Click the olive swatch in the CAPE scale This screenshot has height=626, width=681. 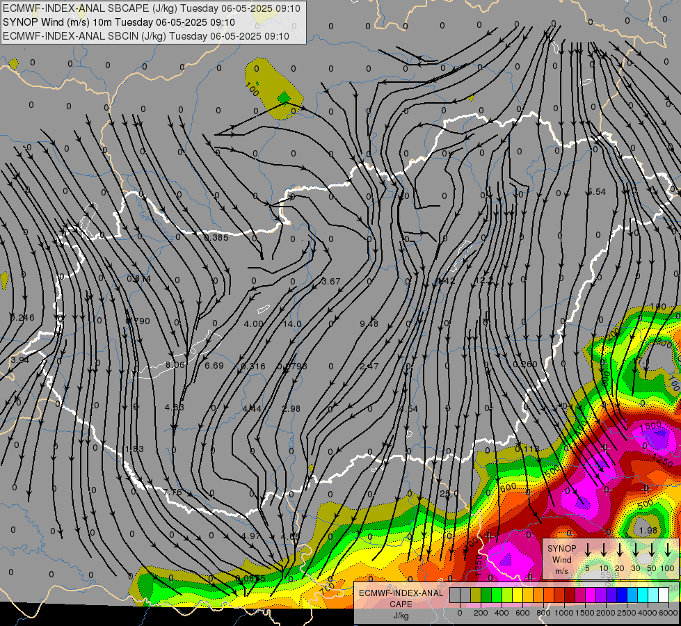[x=476, y=595]
